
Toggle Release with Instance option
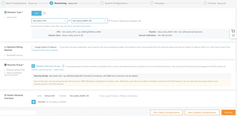(121, 96)
